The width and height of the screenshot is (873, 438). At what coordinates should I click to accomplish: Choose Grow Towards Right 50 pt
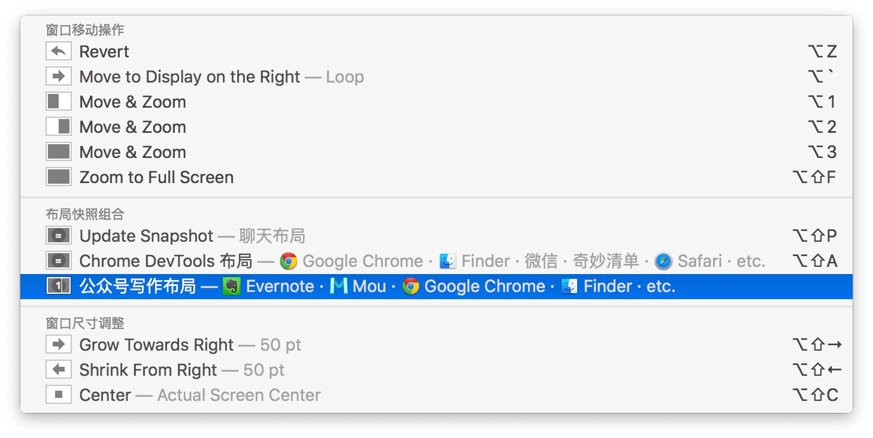pos(190,345)
